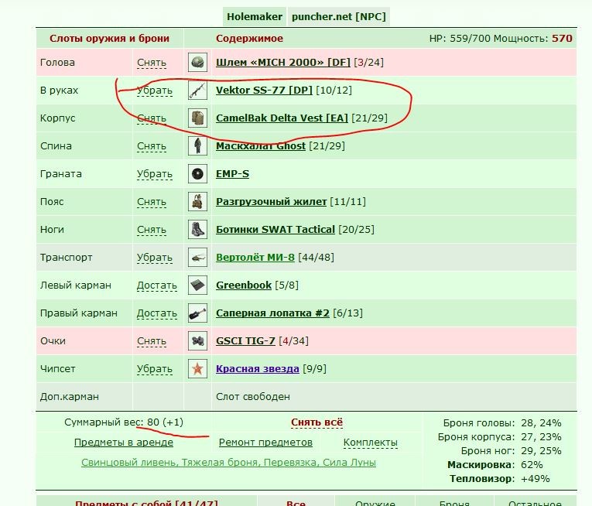Click the MI-8 helicopter icon
The image size is (592, 506).
pos(197,258)
